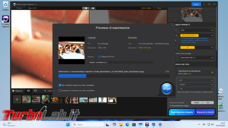This screenshot has width=228, height=128.
Task: Open Copilot from the taskbar
Action: pos(114,124)
